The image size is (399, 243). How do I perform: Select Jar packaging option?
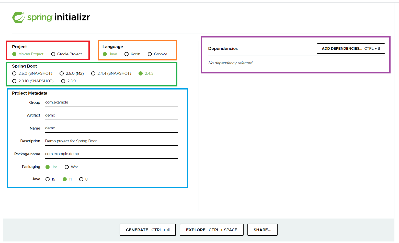click(51, 167)
